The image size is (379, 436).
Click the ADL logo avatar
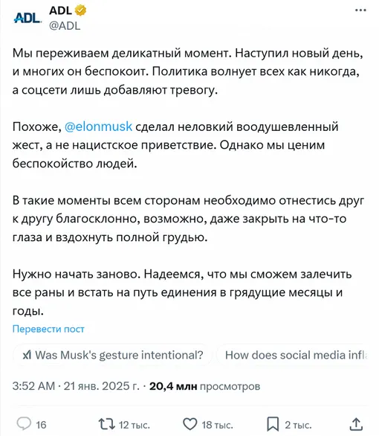[27, 18]
